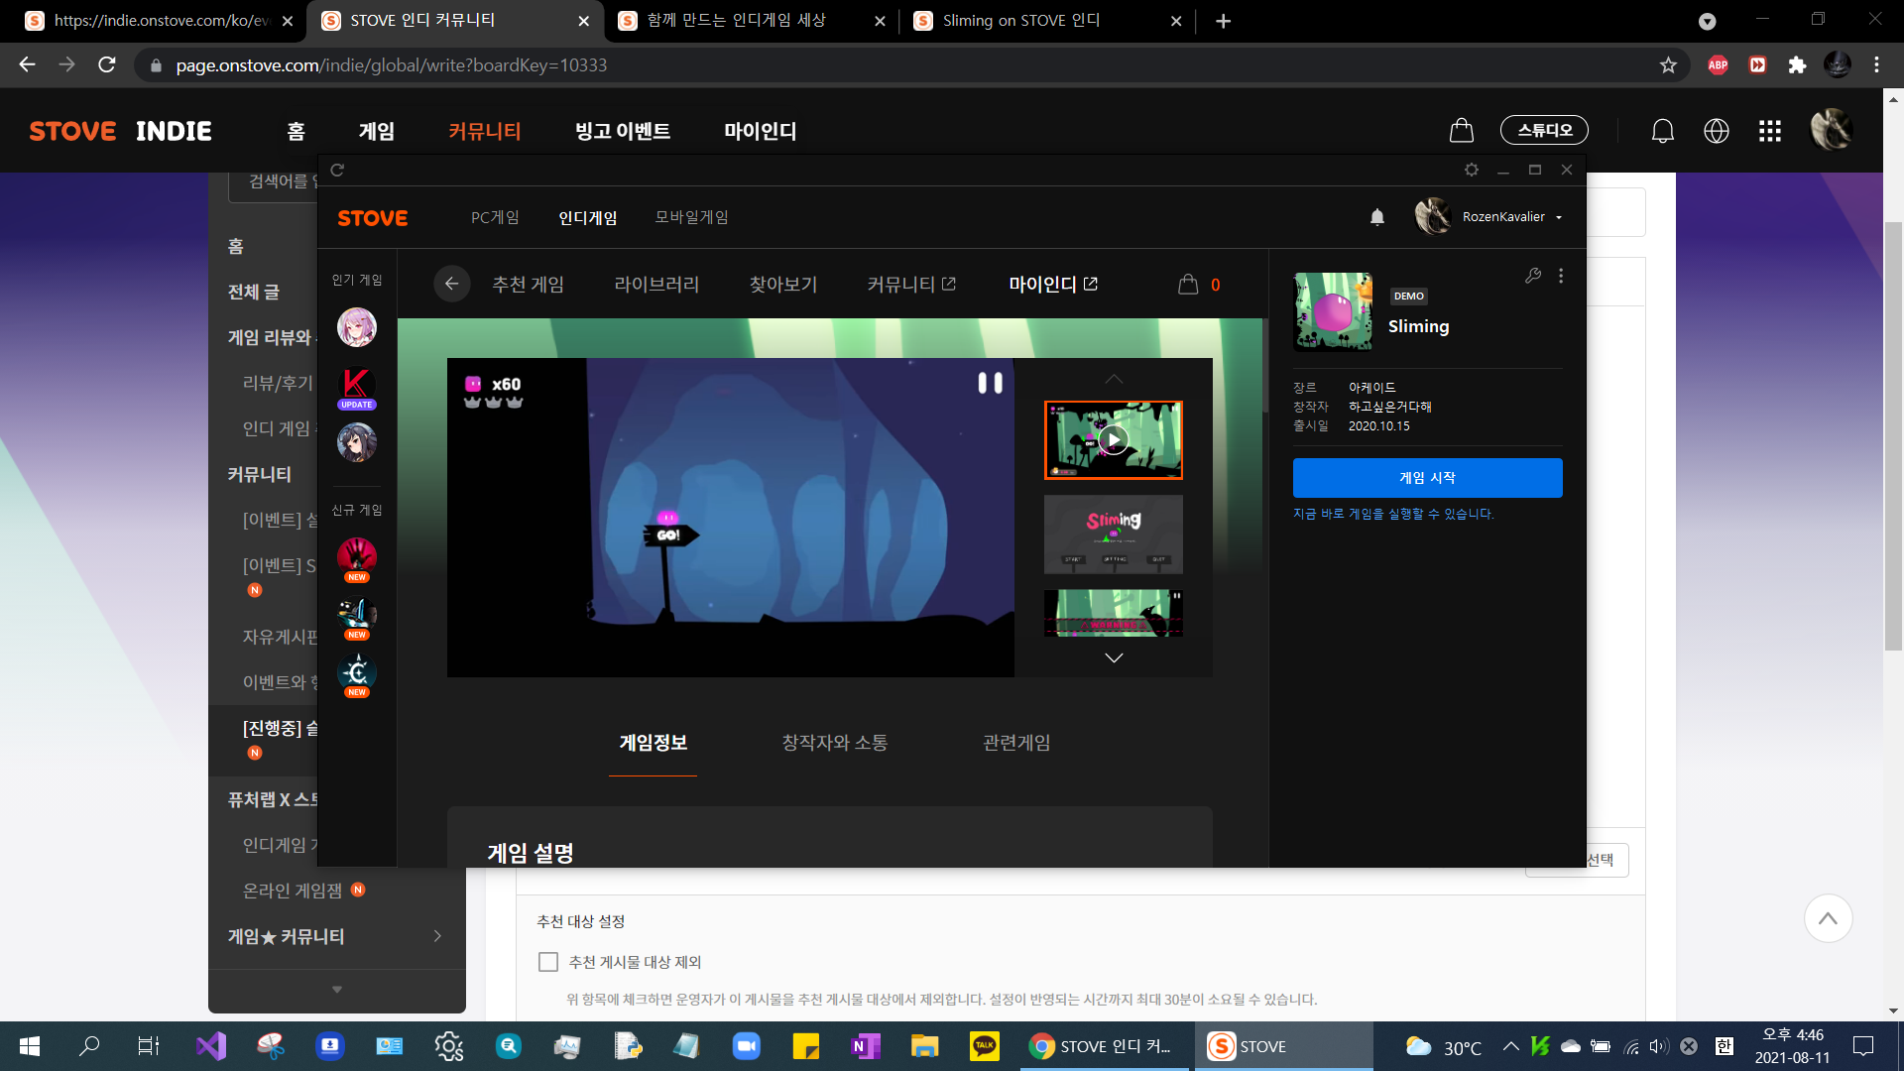The width and height of the screenshot is (1904, 1071).
Task: Switch to the 창작자와 소통 tab
Action: [x=834, y=743]
